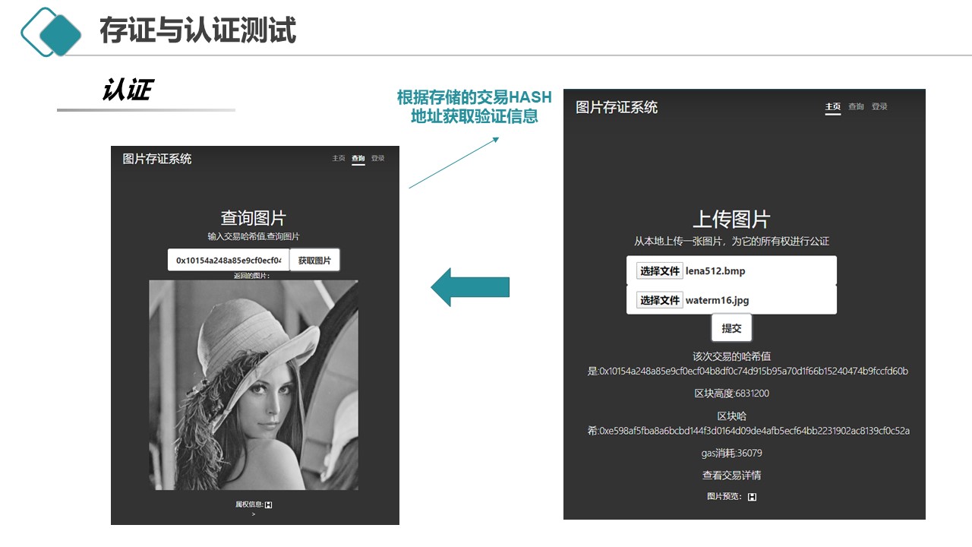Click the returned Lena grayscale image
Image resolution: width=972 pixels, height=547 pixels.
click(x=254, y=384)
